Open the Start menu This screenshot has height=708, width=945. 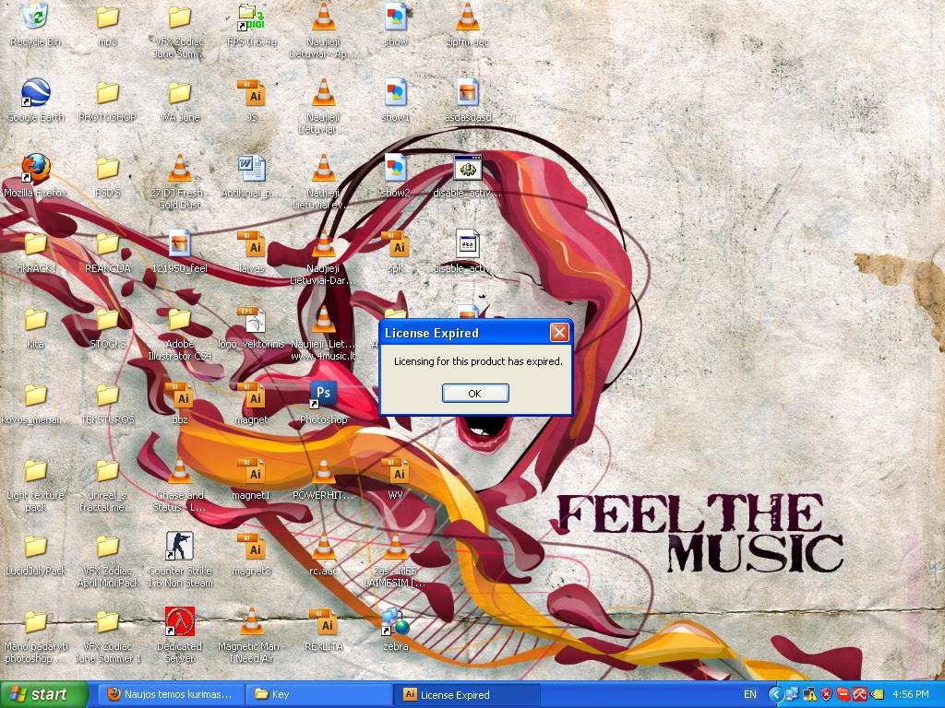pyautogui.click(x=44, y=694)
